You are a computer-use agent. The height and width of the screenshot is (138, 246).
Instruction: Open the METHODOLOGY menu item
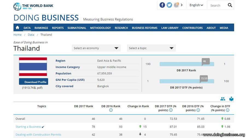[100, 28]
